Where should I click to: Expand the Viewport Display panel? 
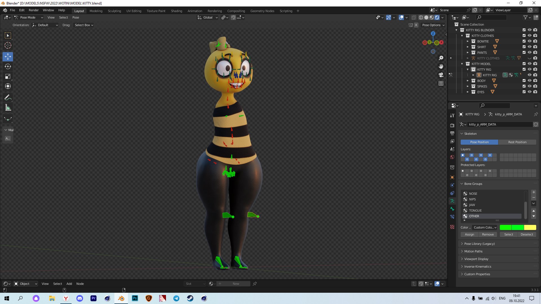(476, 259)
